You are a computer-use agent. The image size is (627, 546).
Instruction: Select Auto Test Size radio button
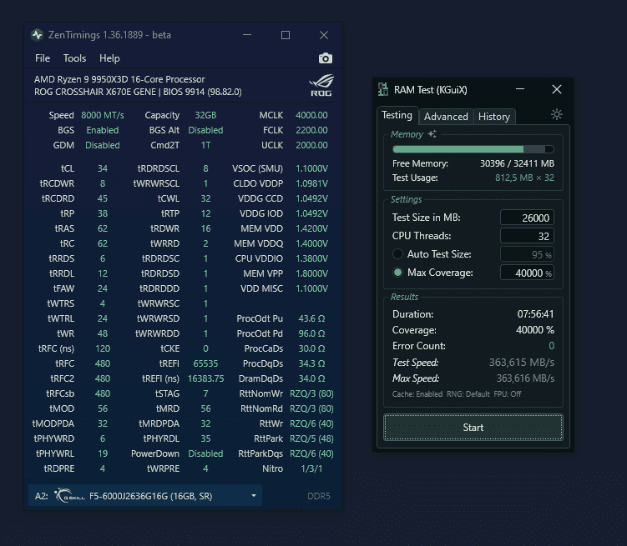[x=397, y=254]
